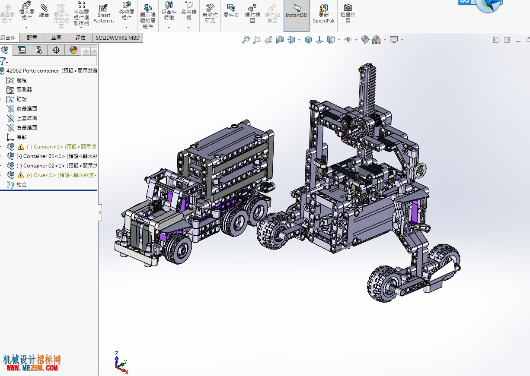Open Hide/Show Items dropdown arrow

[356, 40]
